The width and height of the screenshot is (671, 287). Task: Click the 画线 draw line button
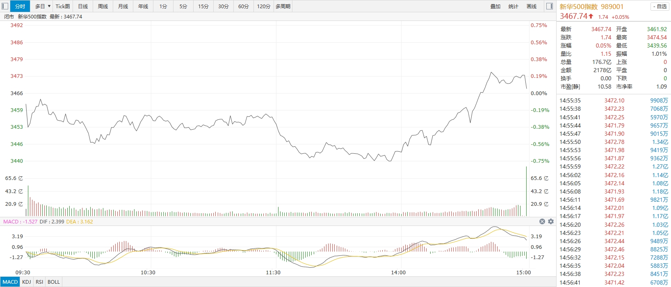click(532, 6)
